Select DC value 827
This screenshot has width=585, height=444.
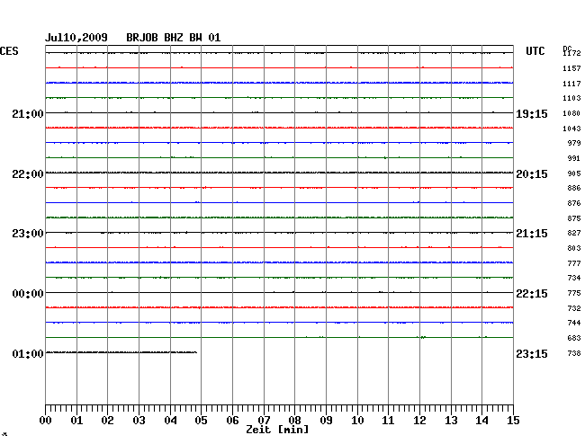pos(574,233)
